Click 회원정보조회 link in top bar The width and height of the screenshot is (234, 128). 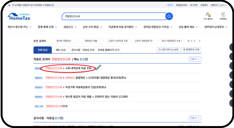181,5
